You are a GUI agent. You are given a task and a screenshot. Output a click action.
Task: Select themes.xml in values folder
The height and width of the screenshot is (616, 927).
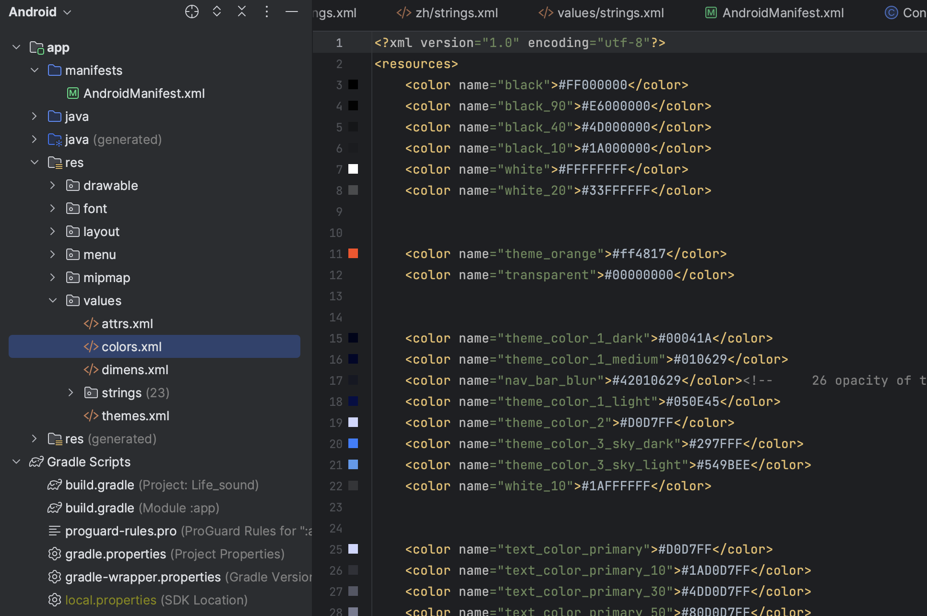coord(135,415)
